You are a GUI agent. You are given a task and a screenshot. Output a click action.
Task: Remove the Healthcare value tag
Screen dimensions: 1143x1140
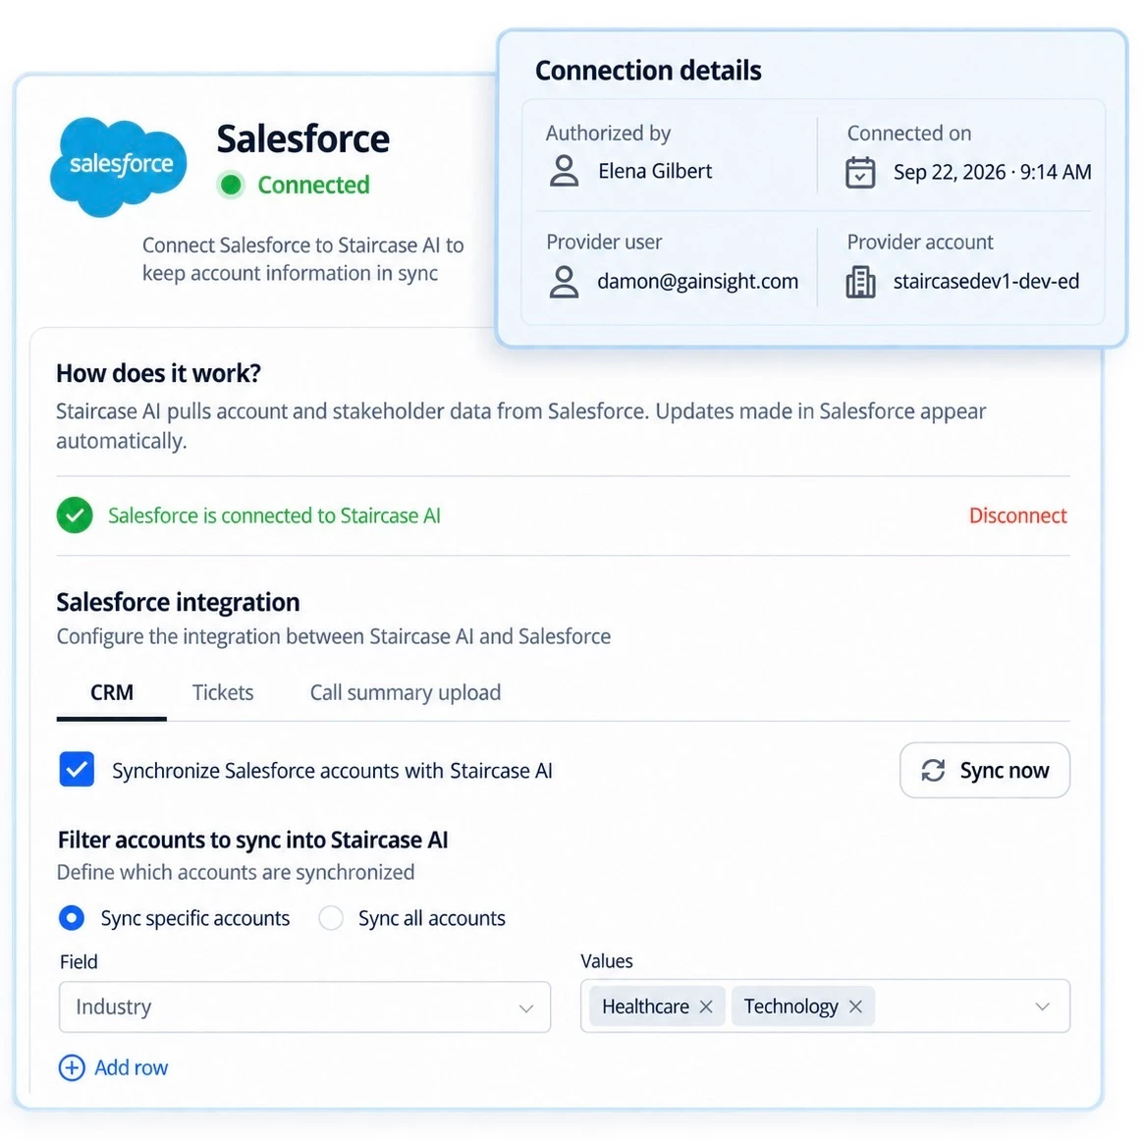point(706,1006)
